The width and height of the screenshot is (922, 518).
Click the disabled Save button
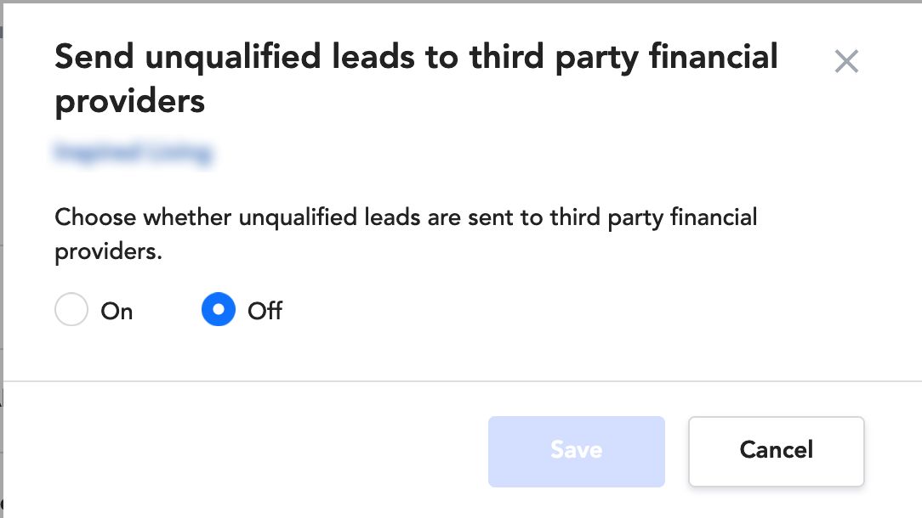[x=577, y=451]
